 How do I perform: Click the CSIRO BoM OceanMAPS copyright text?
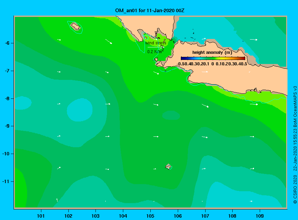pyautogui.click(x=295, y=145)
